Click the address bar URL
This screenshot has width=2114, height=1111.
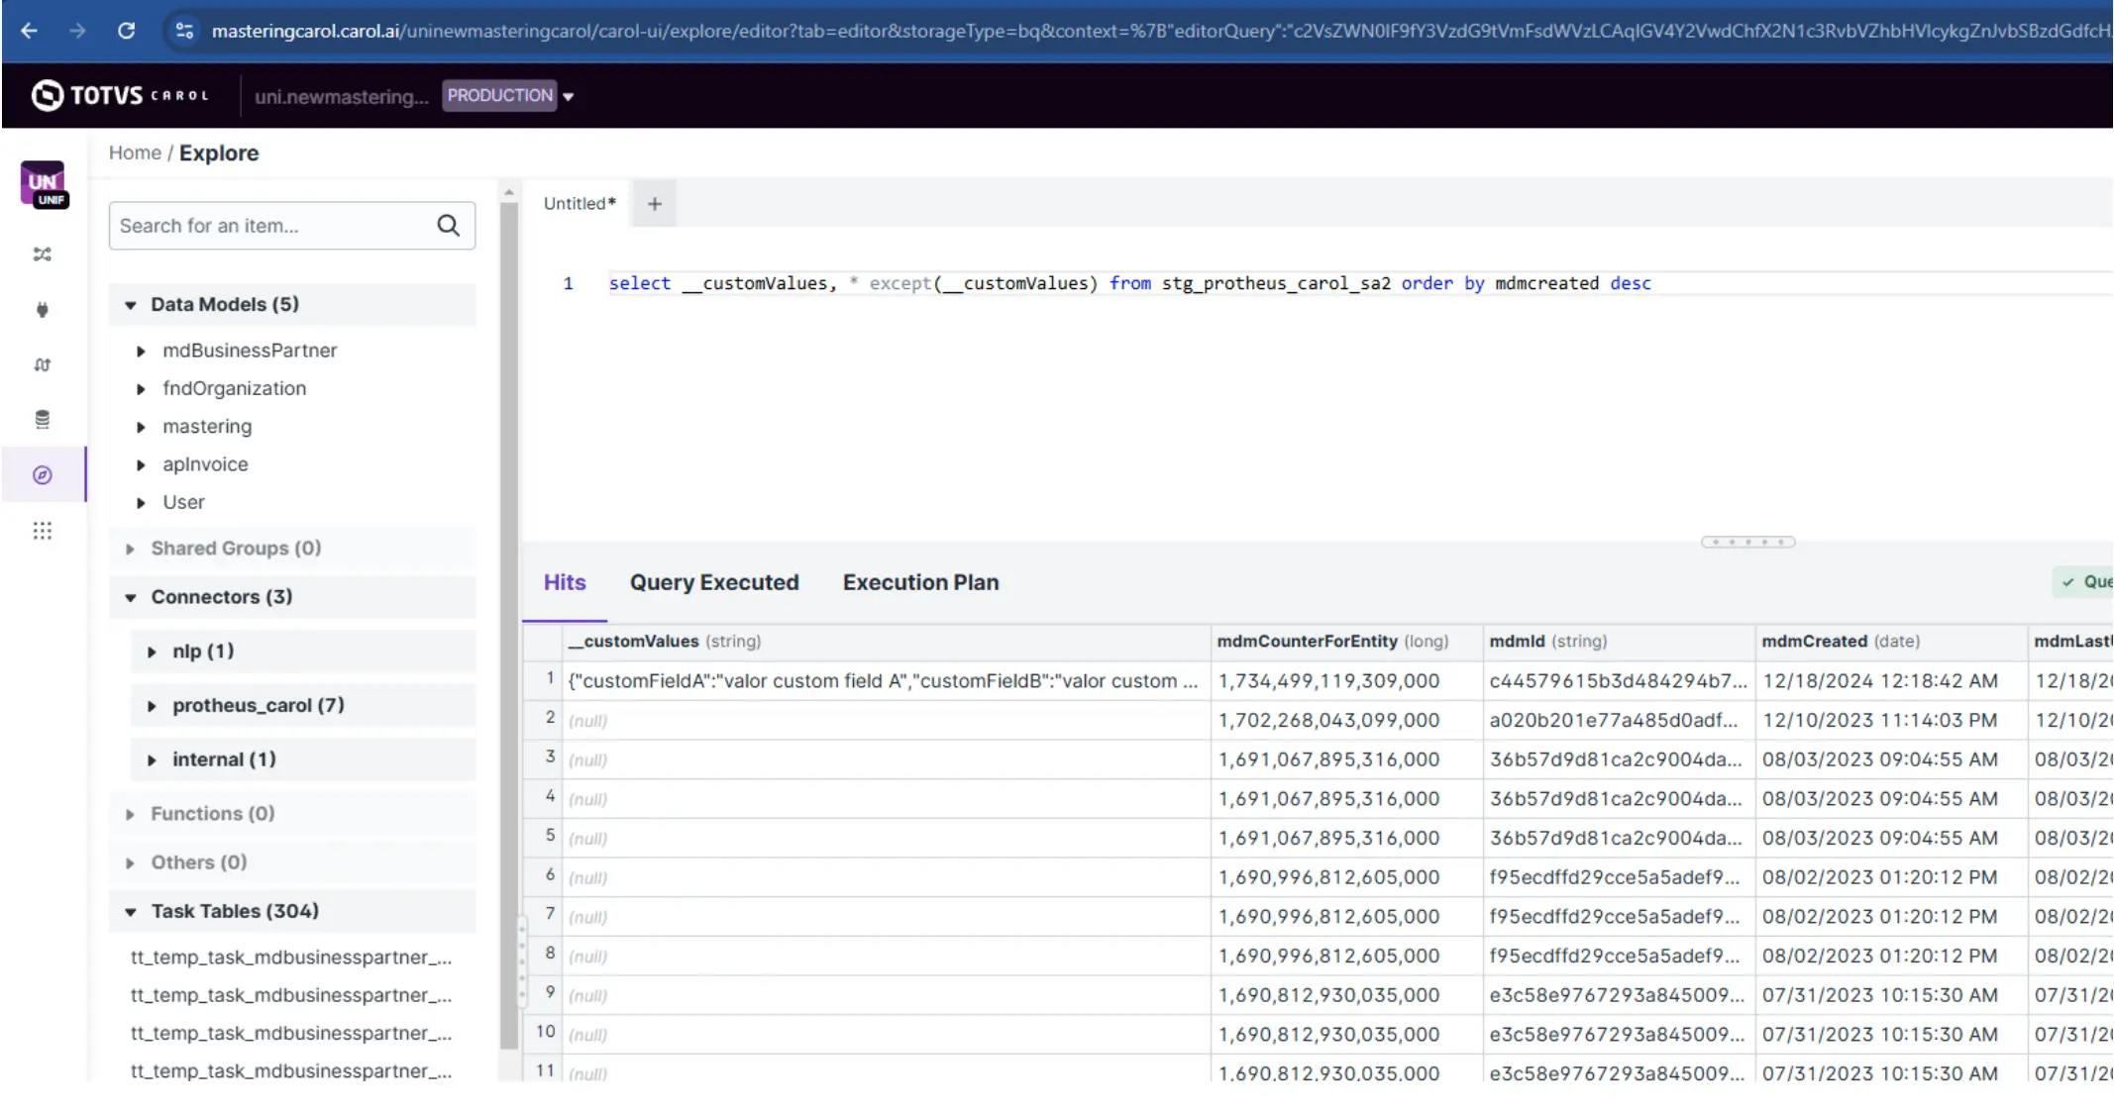[1159, 31]
